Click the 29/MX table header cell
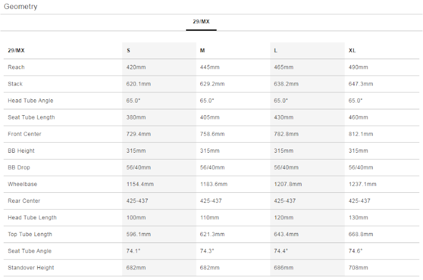The image size is (423, 280). pos(16,50)
